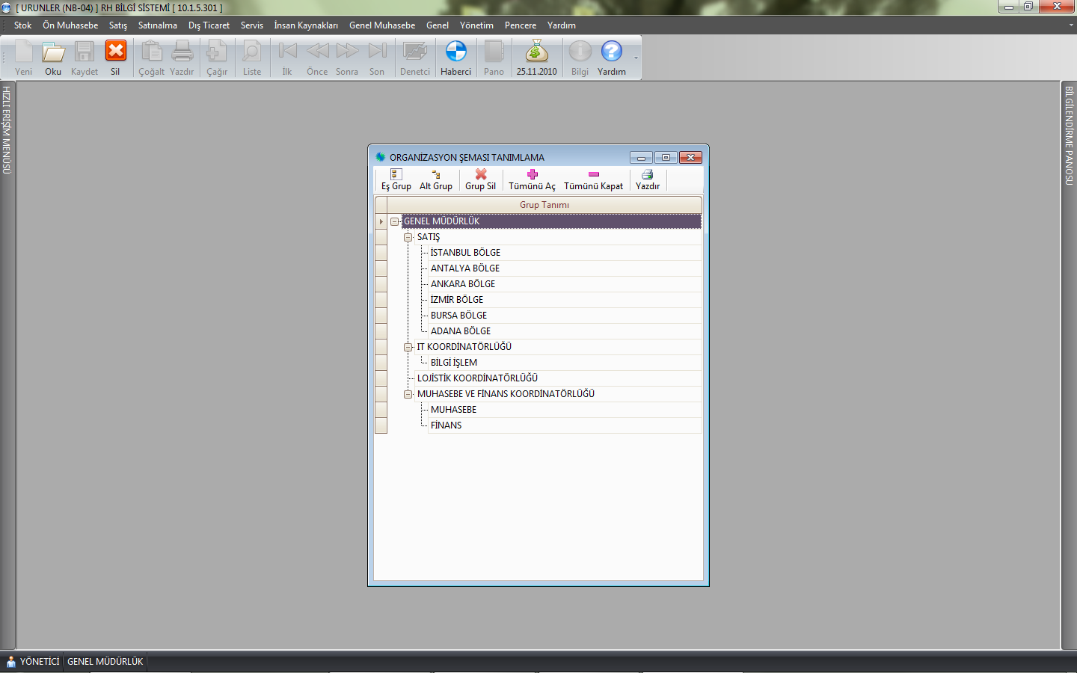Add a subgroup with Alt Grup
Screen dimensions: 1077x673
(435, 179)
